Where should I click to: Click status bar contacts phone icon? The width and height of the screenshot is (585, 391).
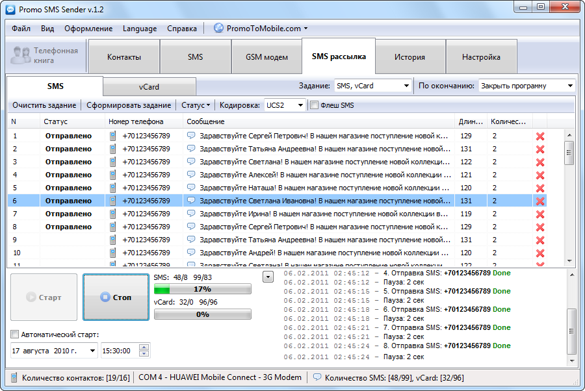[14, 377]
